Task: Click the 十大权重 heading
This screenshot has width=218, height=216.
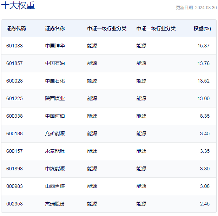Action: pos(18,5)
